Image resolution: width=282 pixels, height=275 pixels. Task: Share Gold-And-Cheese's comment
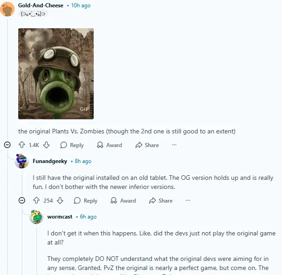click(x=147, y=145)
